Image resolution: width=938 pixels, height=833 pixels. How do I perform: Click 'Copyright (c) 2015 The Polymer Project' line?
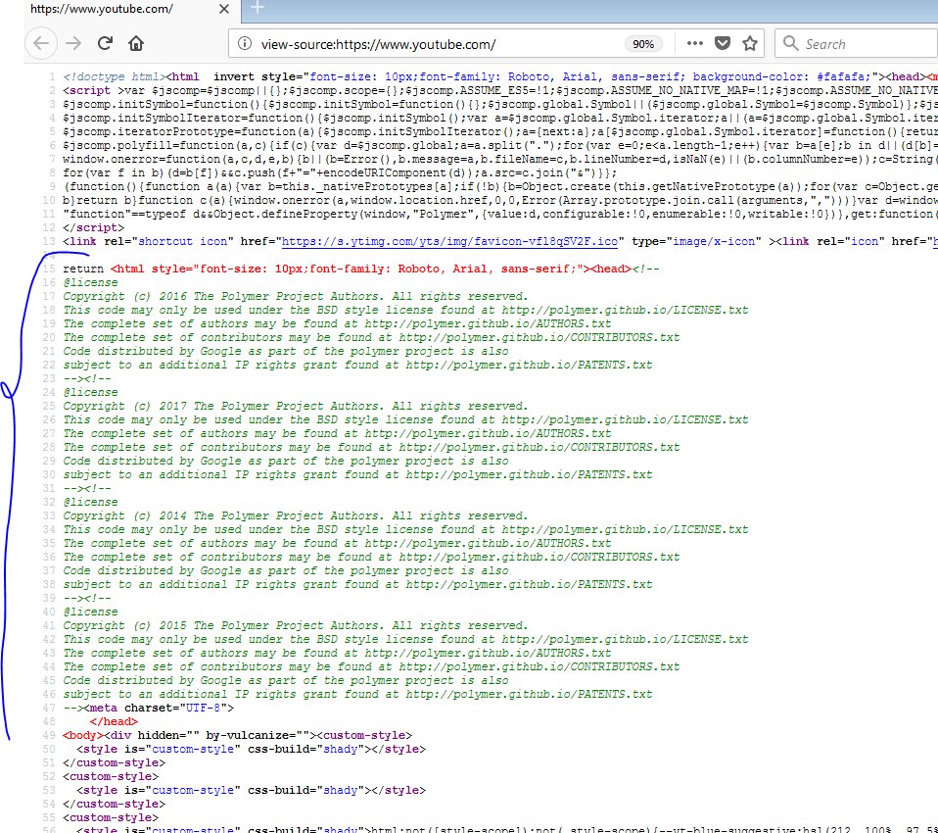pyautogui.click(x=296, y=626)
